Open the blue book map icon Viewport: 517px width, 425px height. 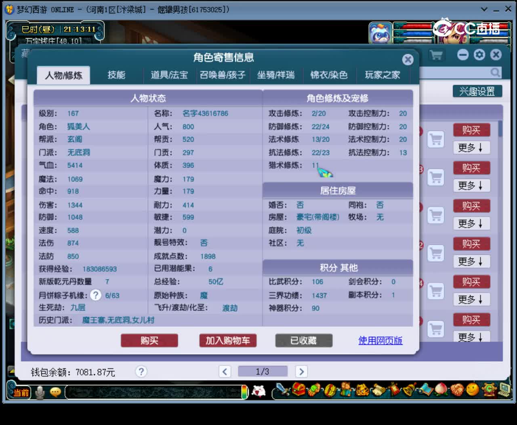(x=425, y=390)
